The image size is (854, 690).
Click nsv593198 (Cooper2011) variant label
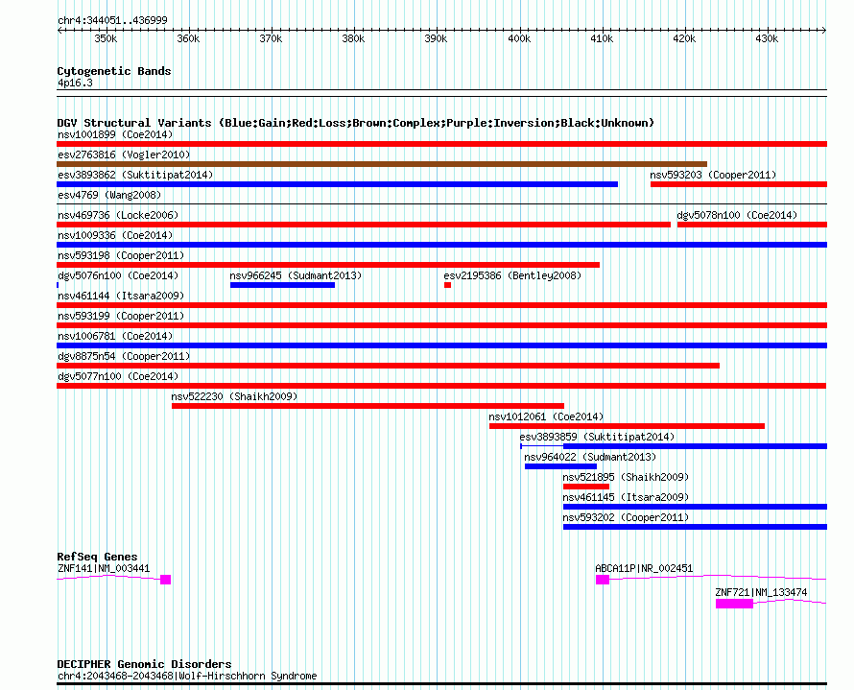coord(121,255)
